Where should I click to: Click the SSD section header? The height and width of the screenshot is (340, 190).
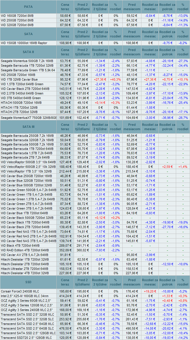[28, 282]
